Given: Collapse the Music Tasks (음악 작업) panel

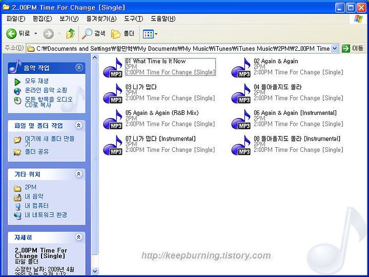Looking at the screenshot, I should [79, 68].
